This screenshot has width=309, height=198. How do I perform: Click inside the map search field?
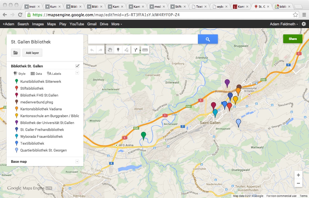(143, 39)
